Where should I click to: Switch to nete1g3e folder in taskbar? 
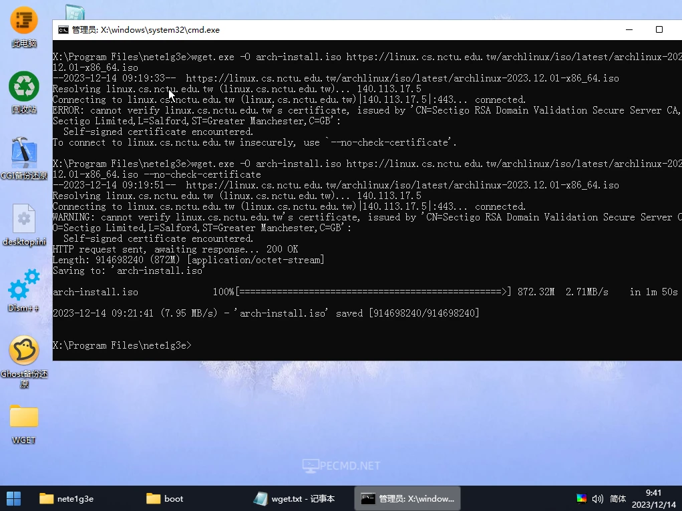67,498
